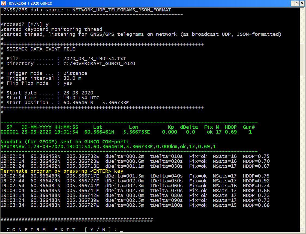Click the Start position coordinates value

pos(96,103)
